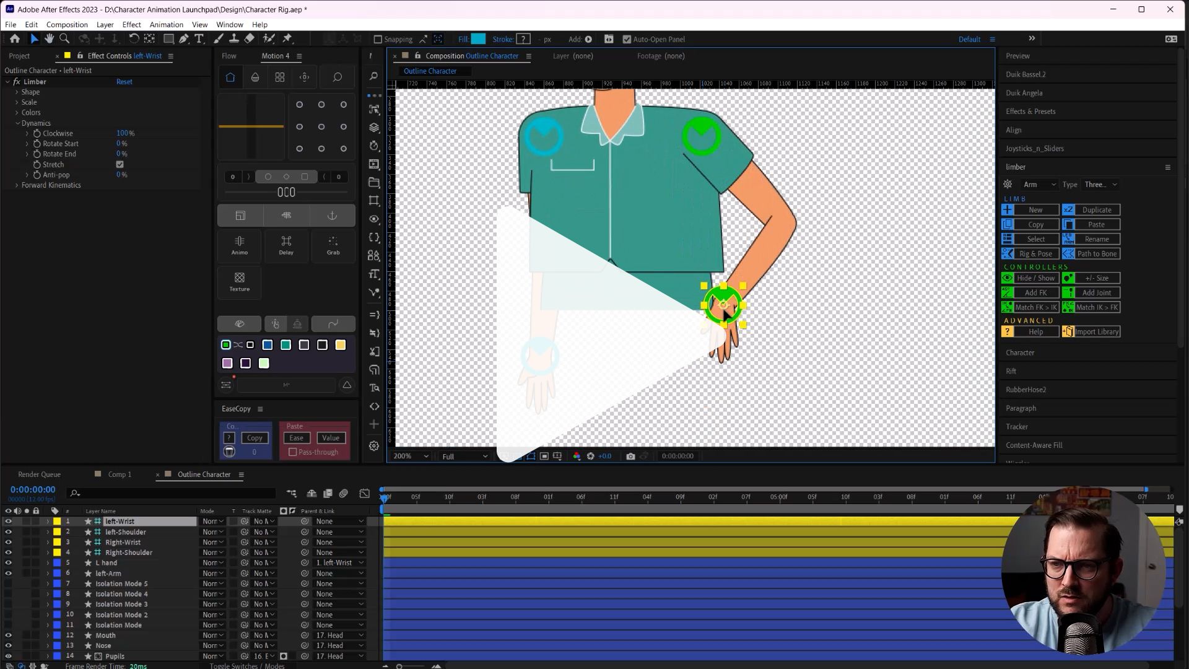Viewport: 1189px width, 669px height.
Task: Open the Animation menu
Action: [x=166, y=25]
